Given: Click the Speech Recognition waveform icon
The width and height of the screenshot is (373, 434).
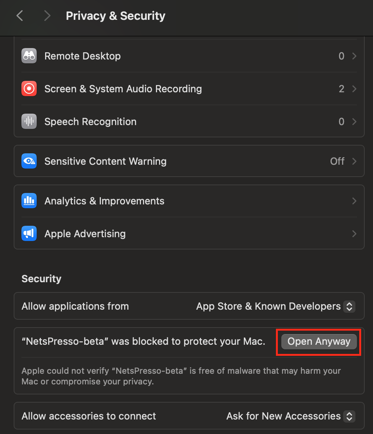Looking at the screenshot, I should point(29,122).
